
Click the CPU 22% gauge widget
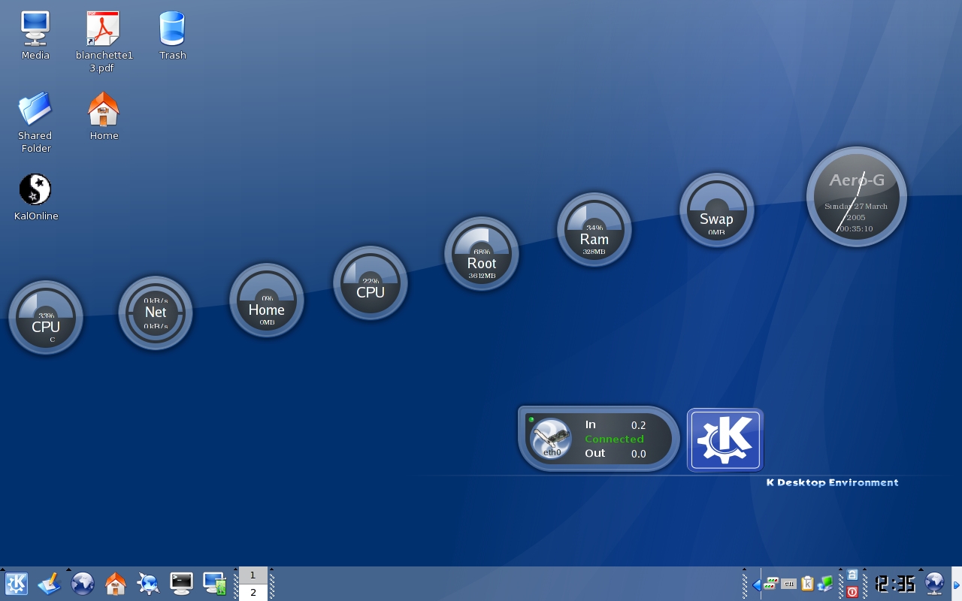pos(371,282)
